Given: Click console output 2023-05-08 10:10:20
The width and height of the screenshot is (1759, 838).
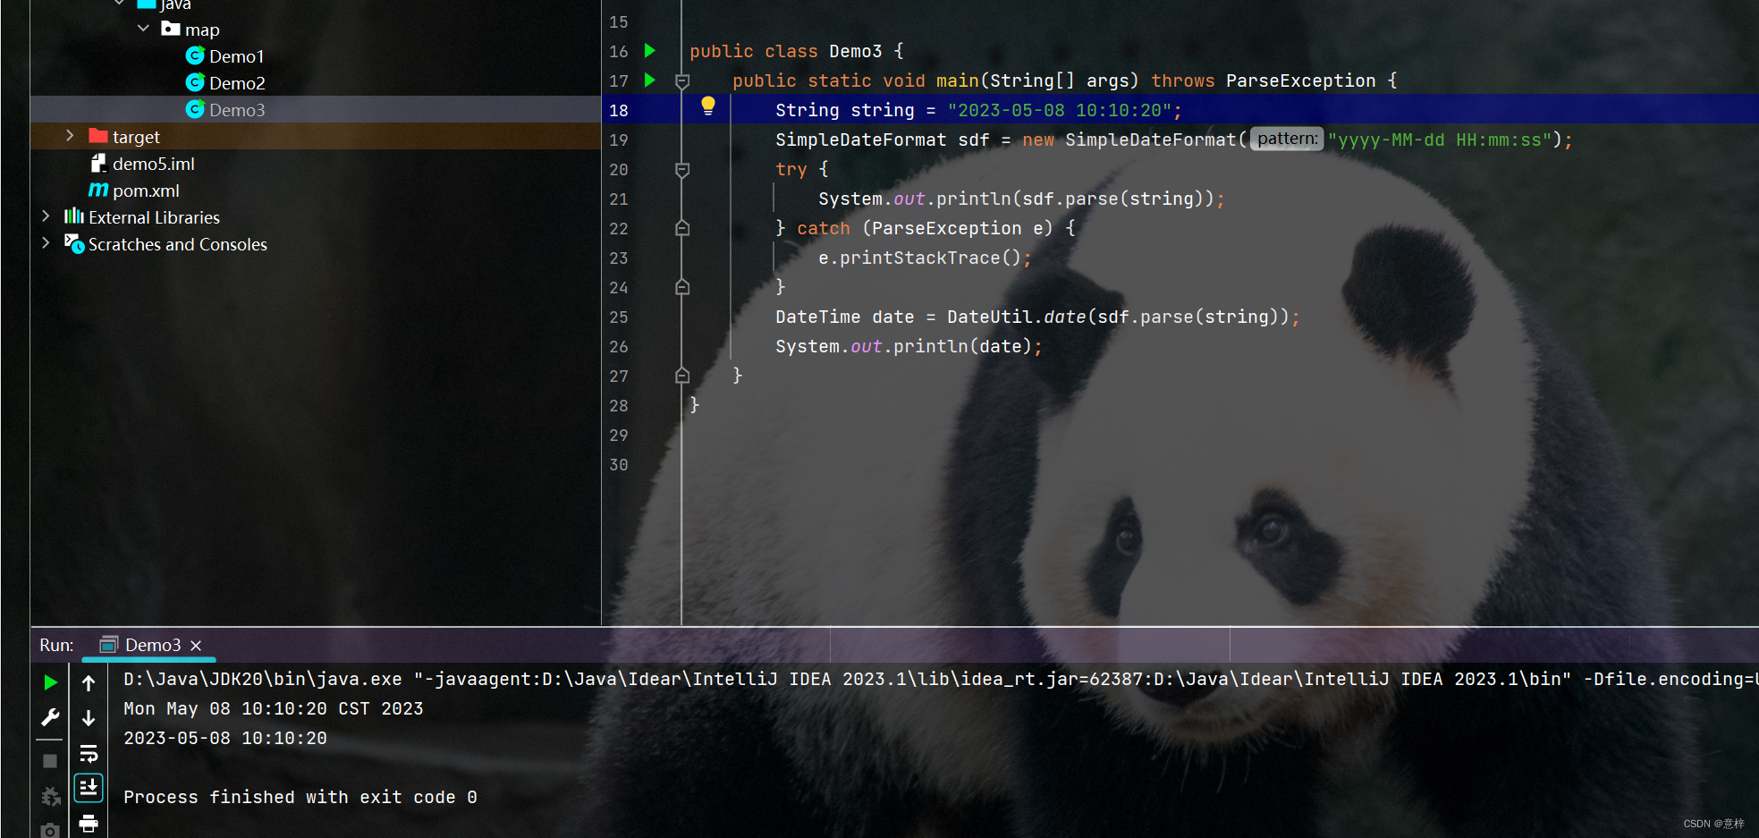Looking at the screenshot, I should click(x=225, y=738).
